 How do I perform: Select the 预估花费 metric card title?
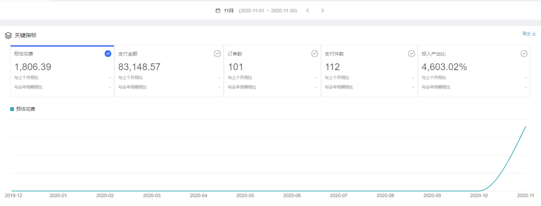[24, 54]
